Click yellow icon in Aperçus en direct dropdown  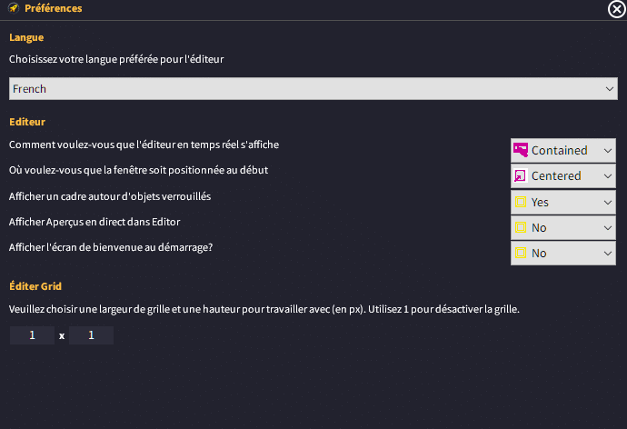tap(521, 227)
